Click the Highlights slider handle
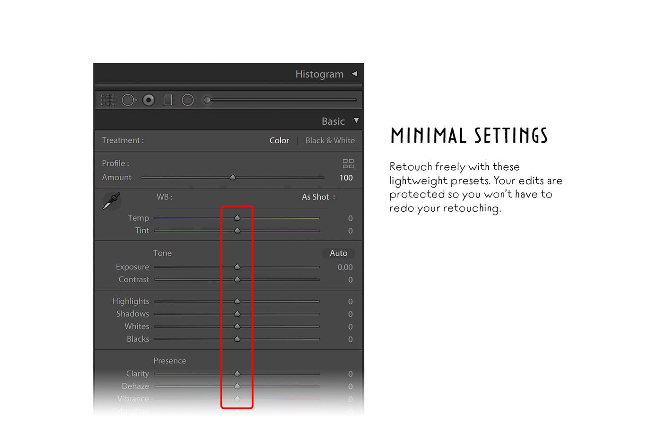This screenshot has width=648, height=432. point(237,301)
